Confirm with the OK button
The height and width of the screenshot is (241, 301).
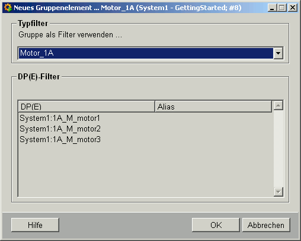tap(216, 225)
